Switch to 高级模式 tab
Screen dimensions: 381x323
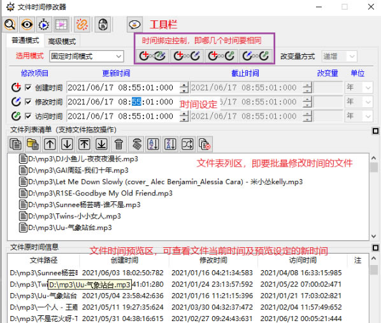click(62, 41)
